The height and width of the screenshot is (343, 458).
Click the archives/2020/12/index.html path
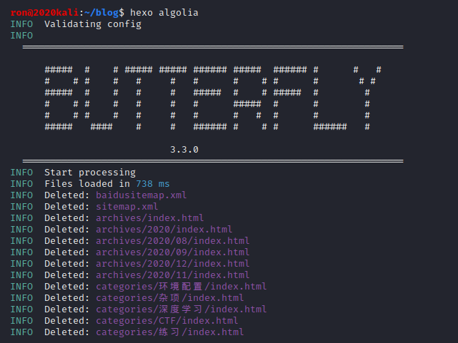(173, 263)
